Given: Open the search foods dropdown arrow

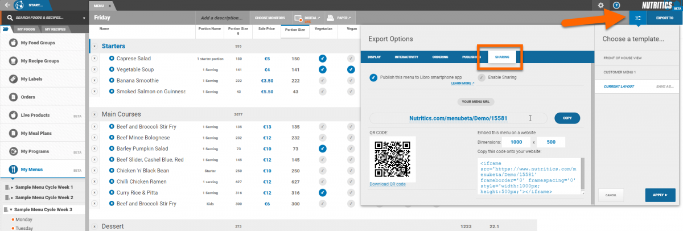Looking at the screenshot, I should 84,18.
